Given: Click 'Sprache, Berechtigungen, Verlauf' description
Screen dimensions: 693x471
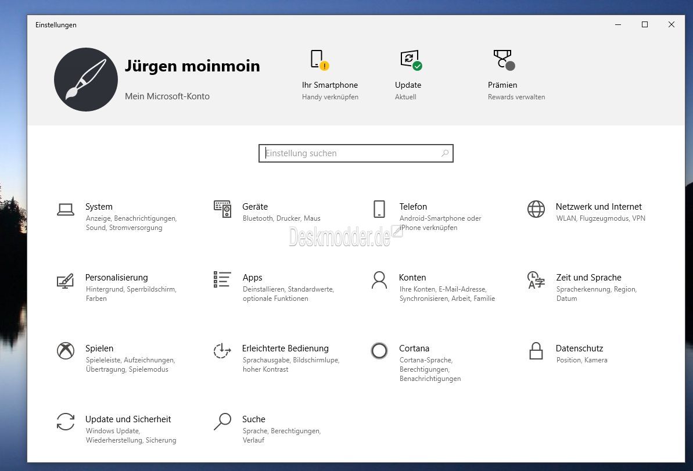Looking at the screenshot, I should pos(282,435).
